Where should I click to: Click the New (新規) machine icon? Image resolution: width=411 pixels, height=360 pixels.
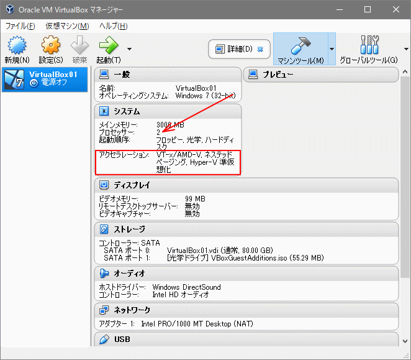(x=17, y=45)
